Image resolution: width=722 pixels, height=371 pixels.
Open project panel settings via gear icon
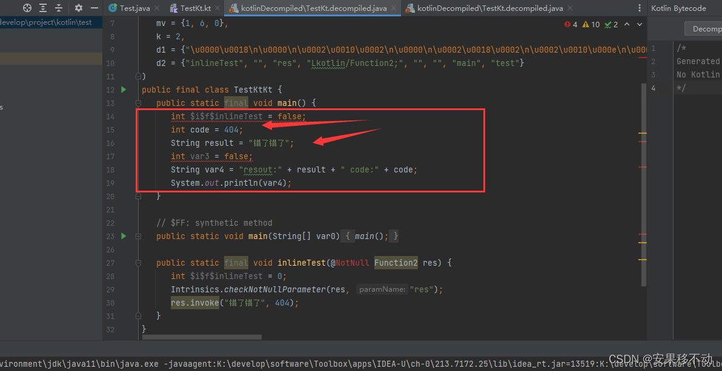point(79,7)
